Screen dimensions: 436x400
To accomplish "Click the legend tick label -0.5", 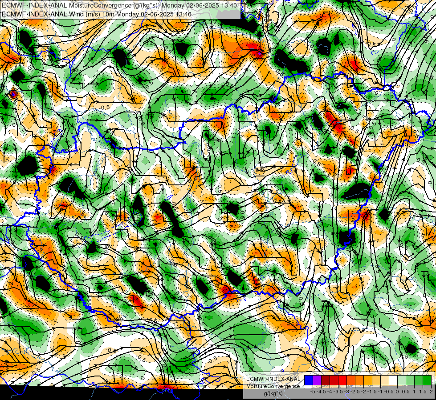I will [x=389, y=392].
